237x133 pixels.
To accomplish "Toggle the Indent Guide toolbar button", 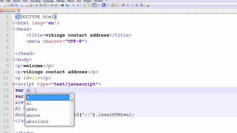I will click(104, 6).
